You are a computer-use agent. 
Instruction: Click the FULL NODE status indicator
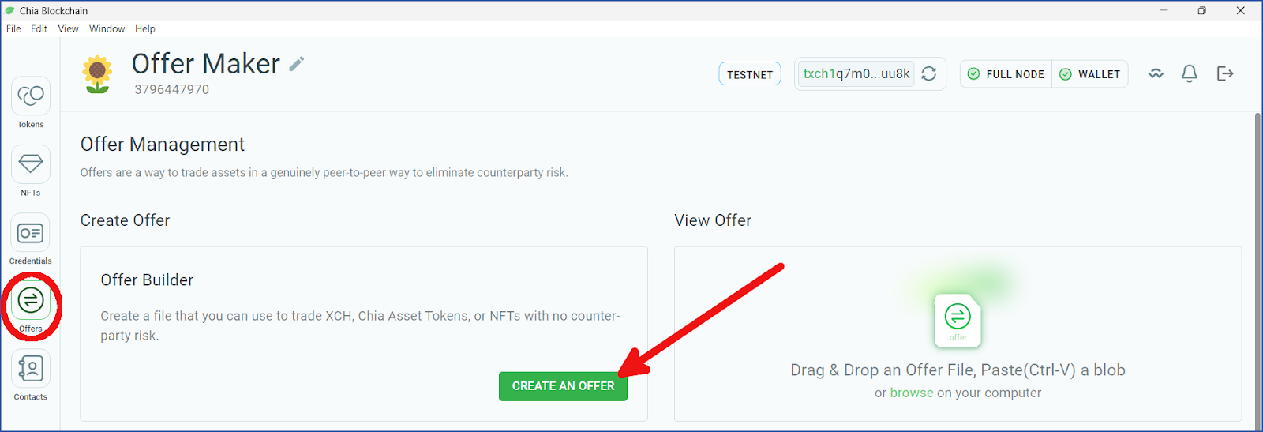point(1006,74)
